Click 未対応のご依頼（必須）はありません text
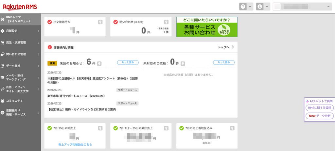Screen dimensions: 335x151 pos(189,75)
